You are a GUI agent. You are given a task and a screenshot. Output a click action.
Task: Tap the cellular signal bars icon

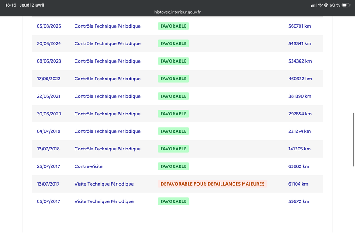[x=314, y=5]
